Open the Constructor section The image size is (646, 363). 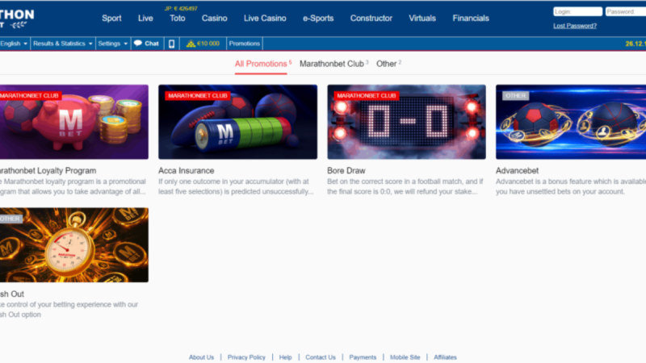coord(371,18)
